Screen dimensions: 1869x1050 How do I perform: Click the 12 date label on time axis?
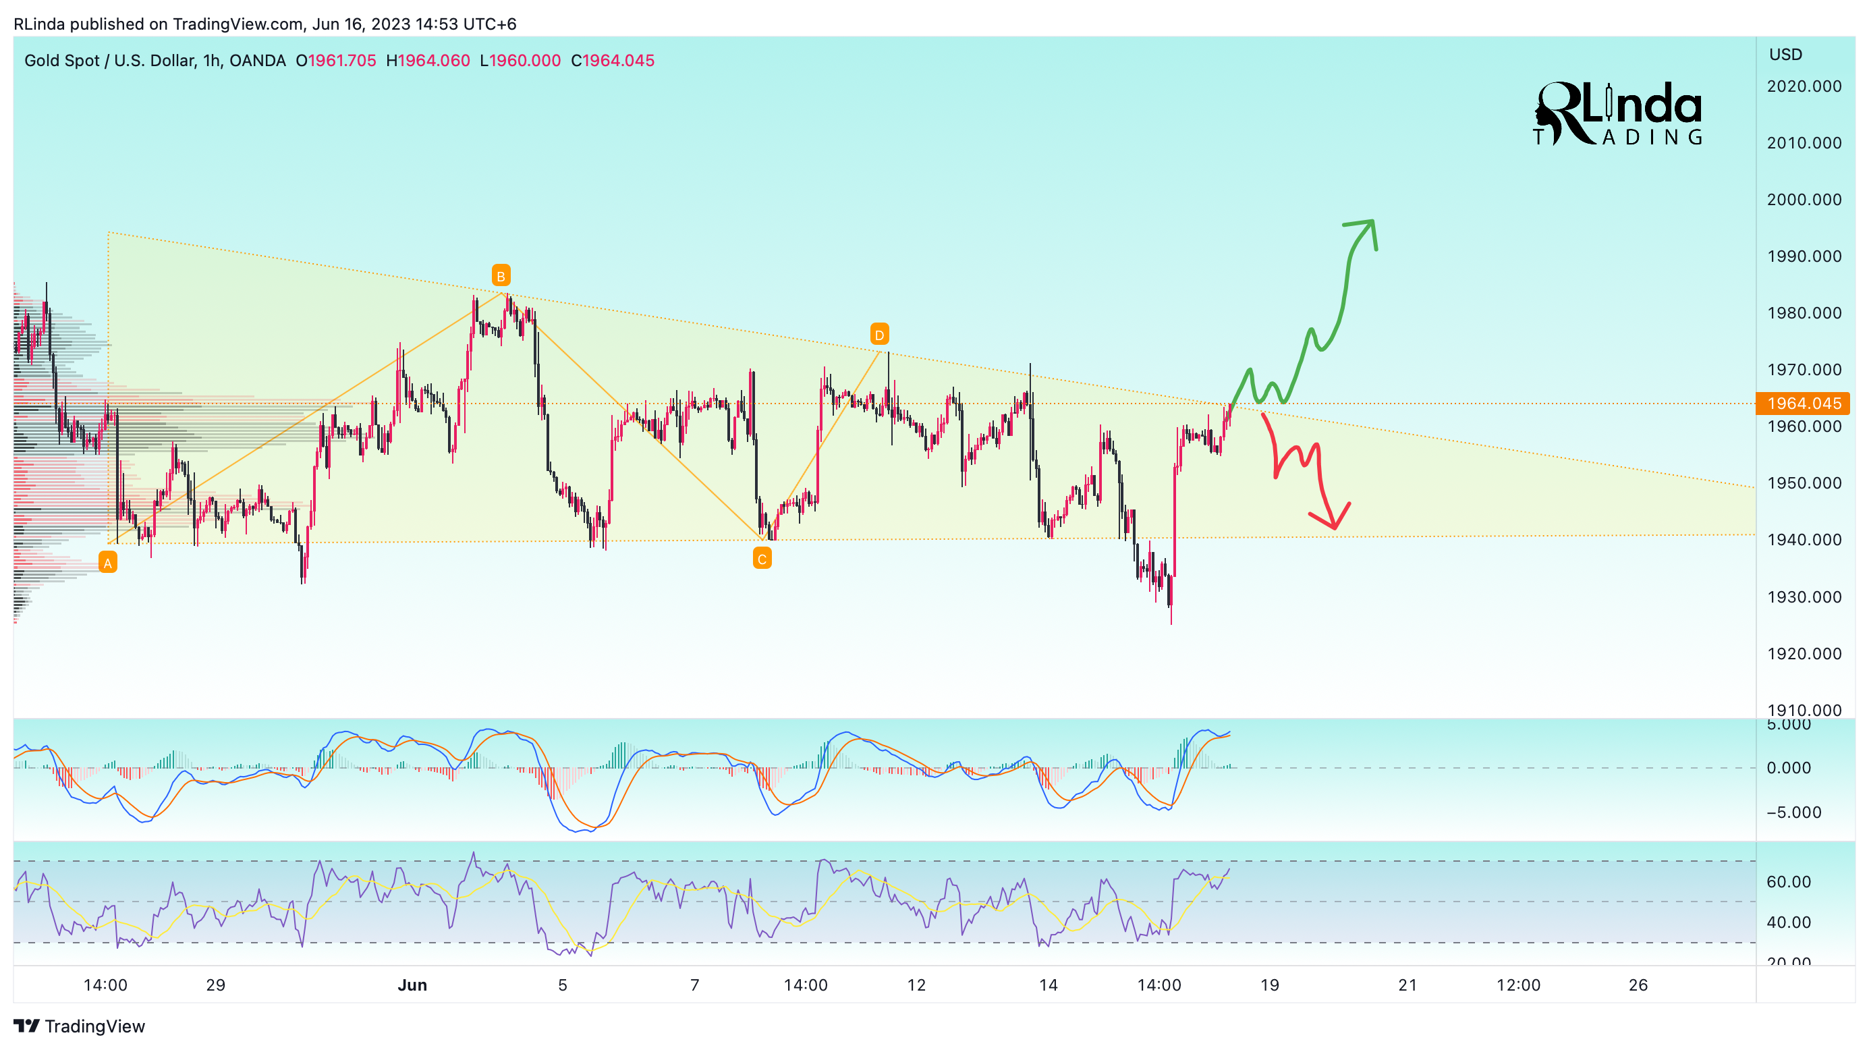click(916, 985)
